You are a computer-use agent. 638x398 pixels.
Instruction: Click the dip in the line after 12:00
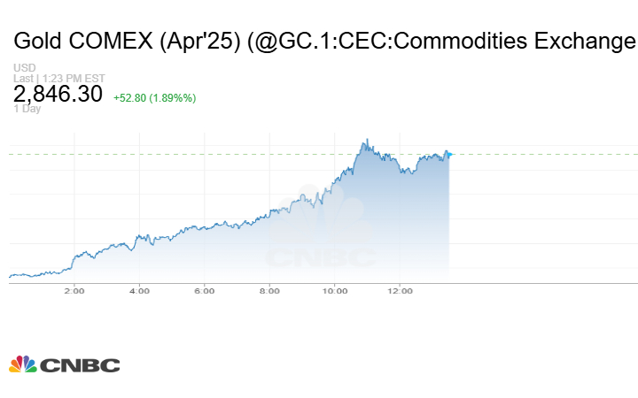pyautogui.click(x=404, y=172)
